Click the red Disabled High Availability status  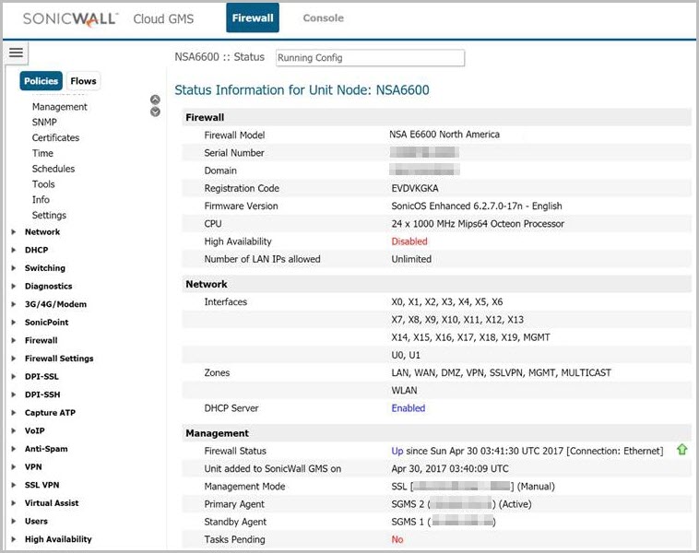409,241
